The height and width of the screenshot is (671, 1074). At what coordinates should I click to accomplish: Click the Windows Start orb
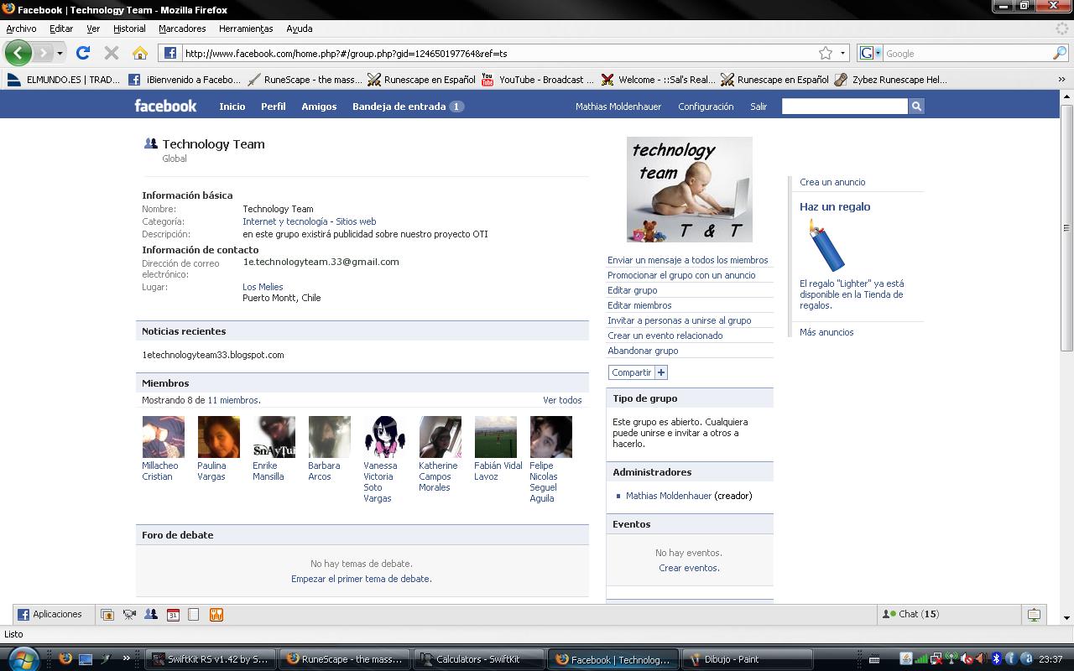(23, 658)
